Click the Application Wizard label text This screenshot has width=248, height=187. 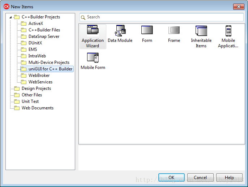click(93, 43)
